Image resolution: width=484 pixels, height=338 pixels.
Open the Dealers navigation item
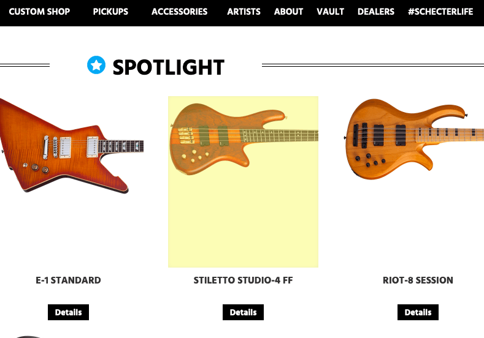point(376,12)
